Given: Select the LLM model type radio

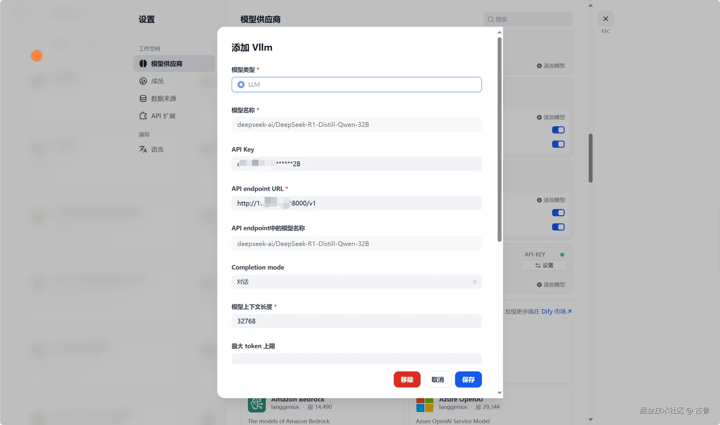Looking at the screenshot, I should pyautogui.click(x=241, y=85).
